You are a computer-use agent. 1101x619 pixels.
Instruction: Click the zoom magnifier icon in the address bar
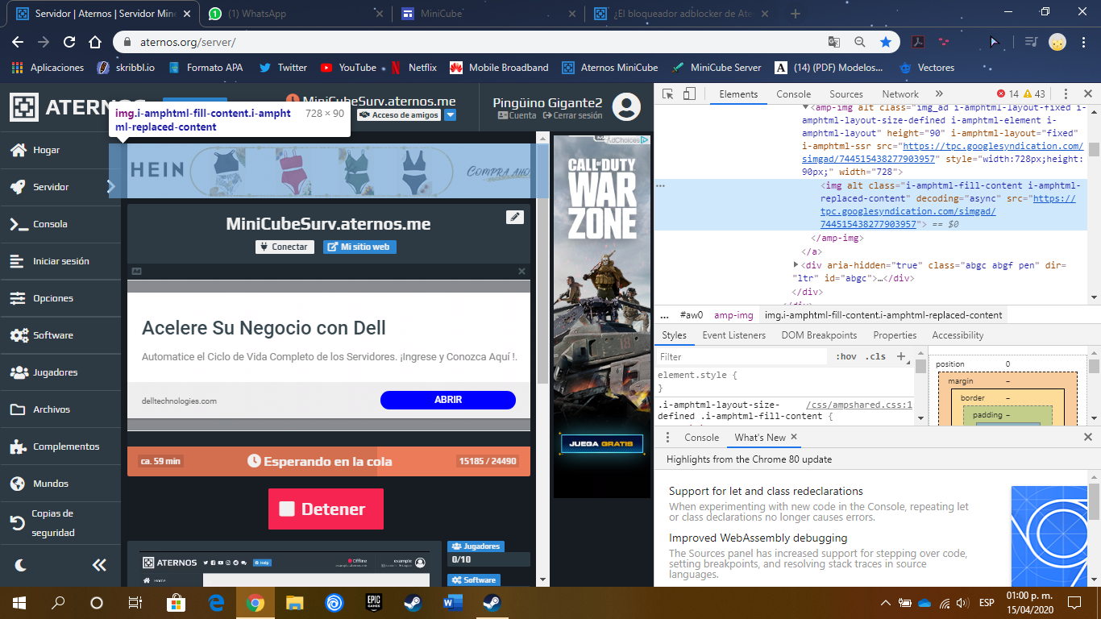coord(860,42)
